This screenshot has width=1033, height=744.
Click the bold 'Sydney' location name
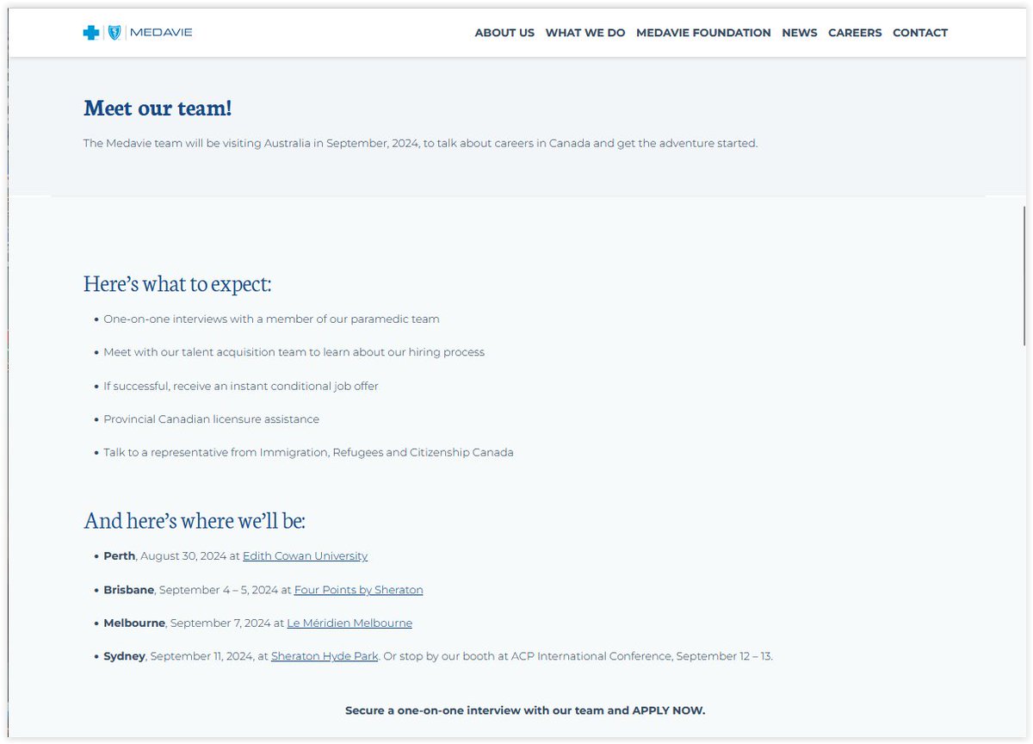[125, 656]
